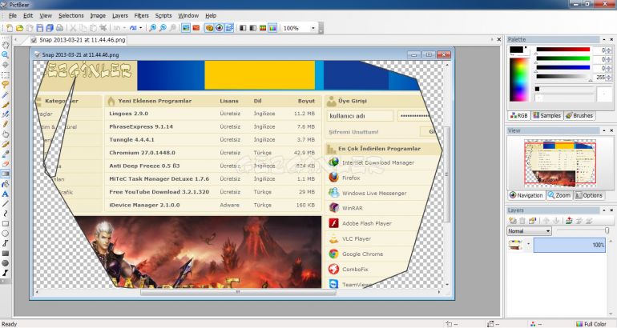Select the empty Rectangle shape tool
The height and width of the screenshot is (328, 617).
point(5,224)
